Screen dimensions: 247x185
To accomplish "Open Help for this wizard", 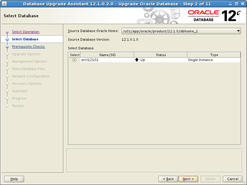I will (14, 179).
